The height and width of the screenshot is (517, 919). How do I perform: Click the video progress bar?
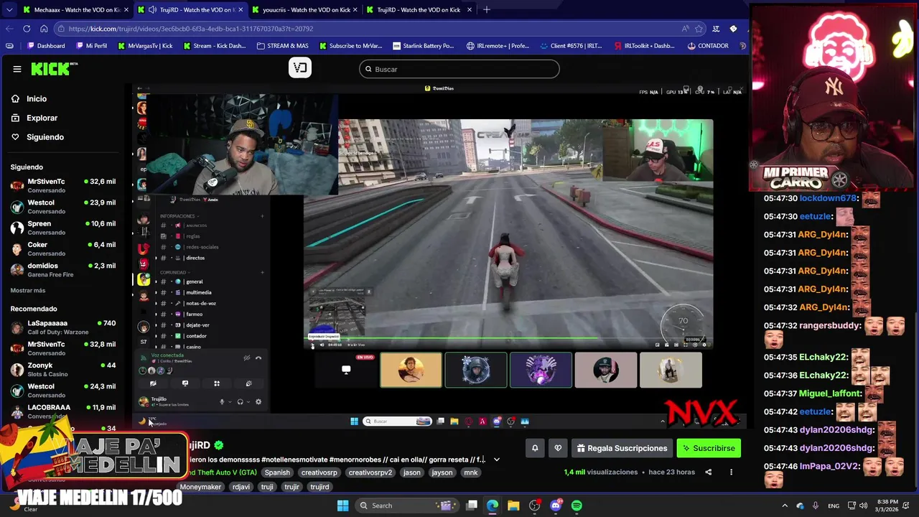tap(509, 338)
